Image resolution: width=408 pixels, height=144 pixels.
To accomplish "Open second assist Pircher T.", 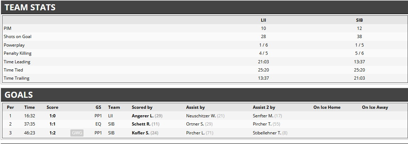I will pyautogui.click(x=262, y=124).
